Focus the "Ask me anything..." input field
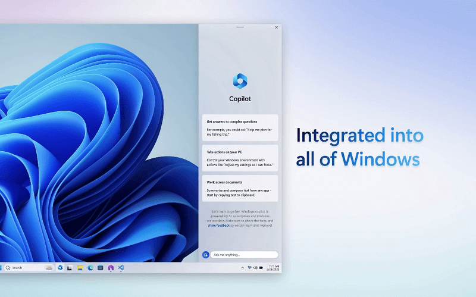 coord(243,255)
